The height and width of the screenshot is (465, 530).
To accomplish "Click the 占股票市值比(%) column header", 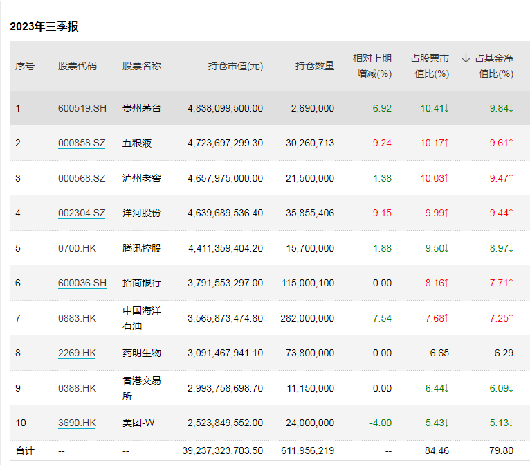I will click(x=430, y=66).
